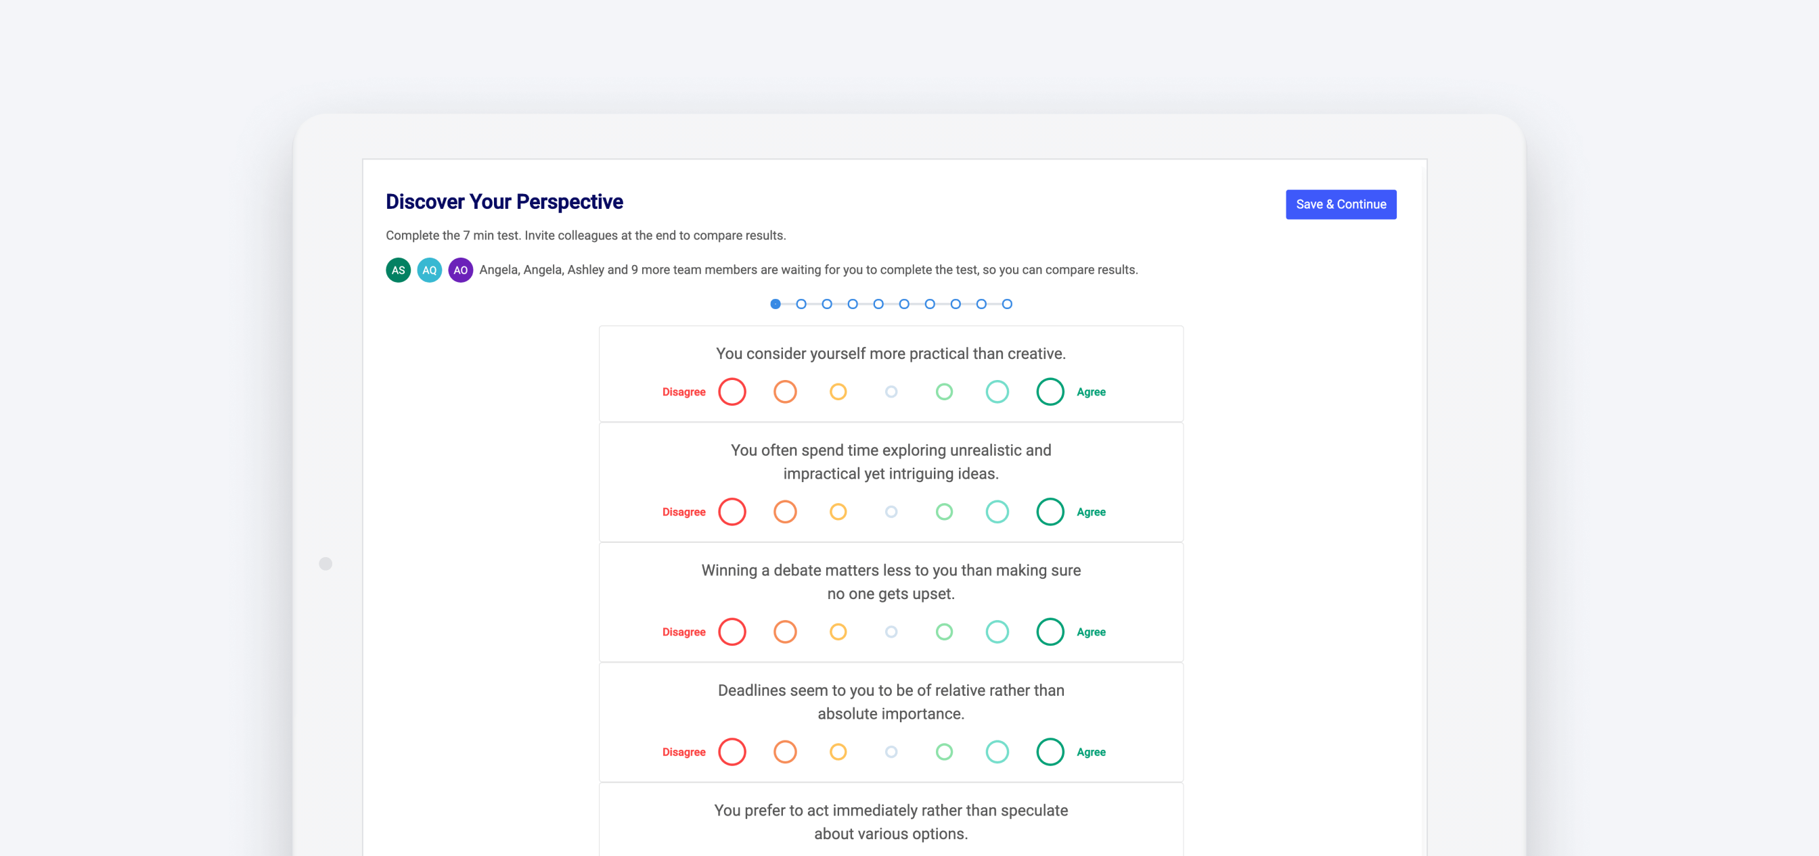
Task: Select strongest Agree for deadlines question
Action: (x=1050, y=752)
